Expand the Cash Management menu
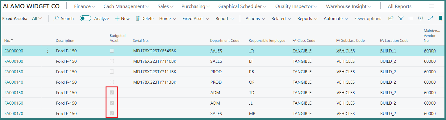Screen dimensions: 446x120 (126, 6)
